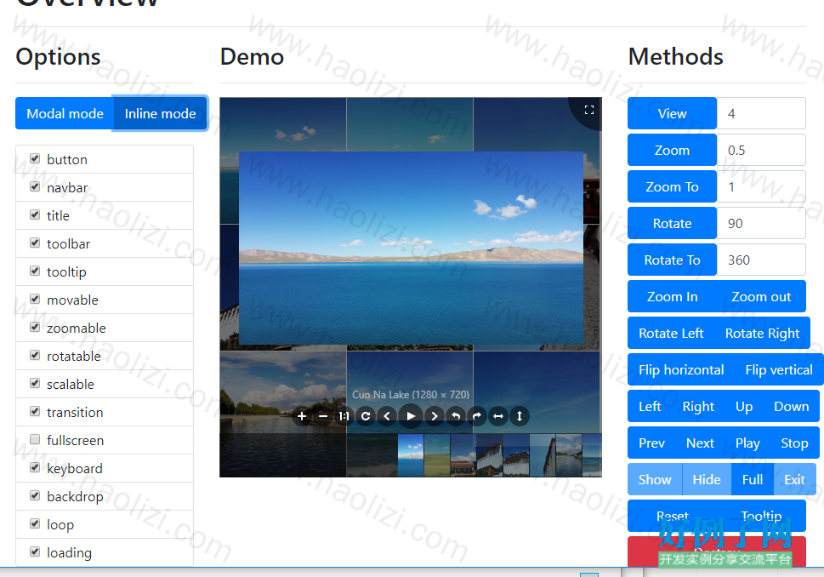Click the Show button
This screenshot has width=824, height=577.
(655, 479)
